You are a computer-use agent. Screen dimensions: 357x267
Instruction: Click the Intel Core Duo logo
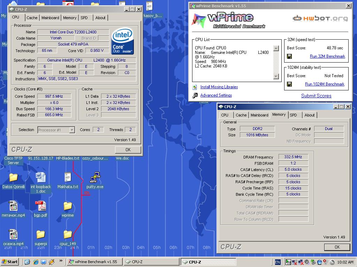(122, 41)
